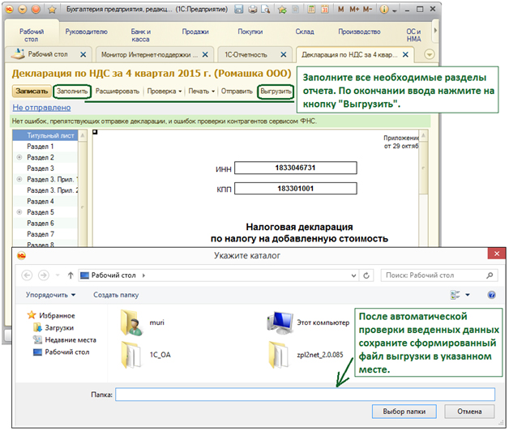509x431 pixels.
Task: Click the Расшифровать button
Action: [x=118, y=92]
